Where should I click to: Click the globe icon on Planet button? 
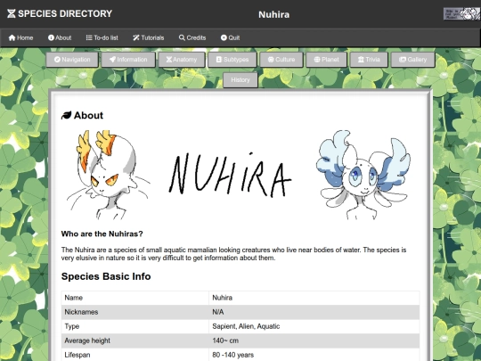click(317, 60)
